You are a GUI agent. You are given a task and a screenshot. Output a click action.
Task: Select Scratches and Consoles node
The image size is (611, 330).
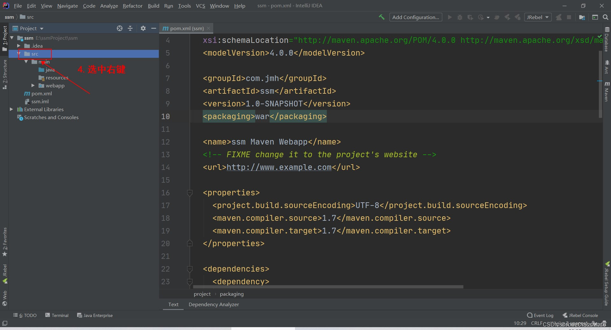48,117
